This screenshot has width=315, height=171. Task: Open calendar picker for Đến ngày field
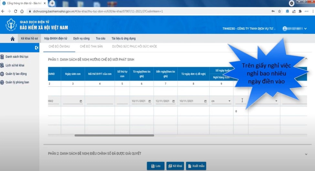(x=173, y=101)
